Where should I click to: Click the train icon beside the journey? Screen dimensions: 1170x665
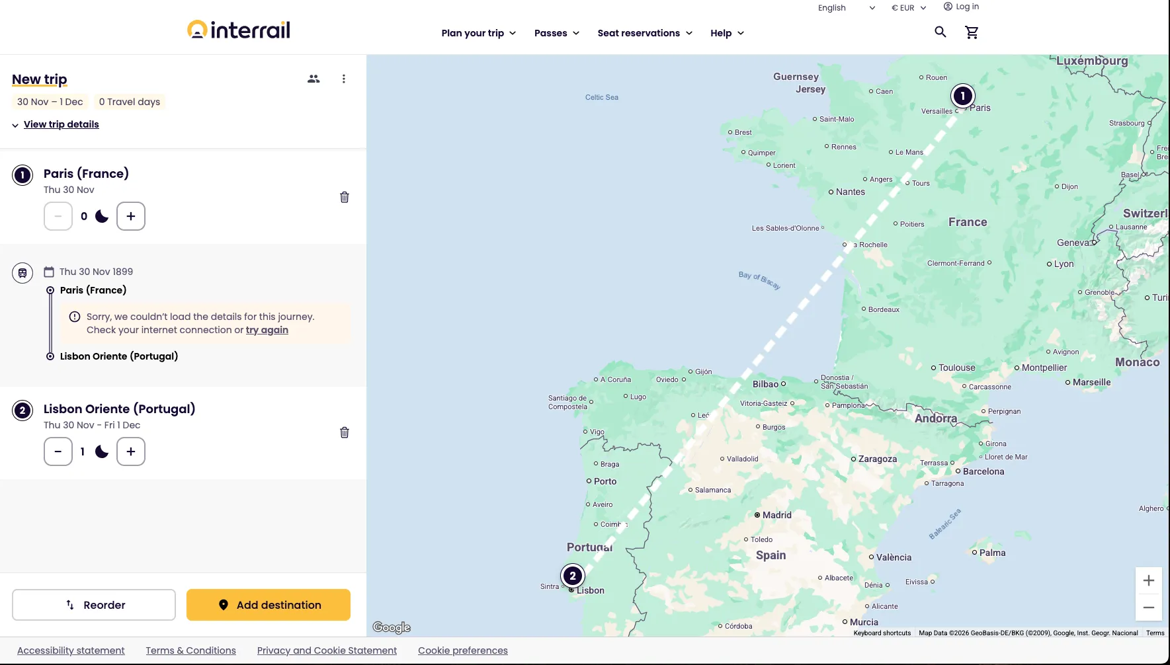22,272
